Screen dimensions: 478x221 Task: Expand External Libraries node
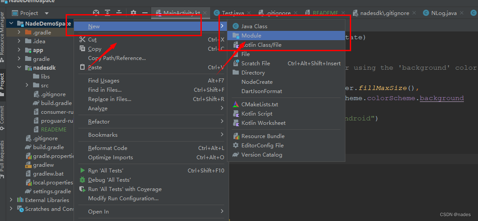[11, 200]
